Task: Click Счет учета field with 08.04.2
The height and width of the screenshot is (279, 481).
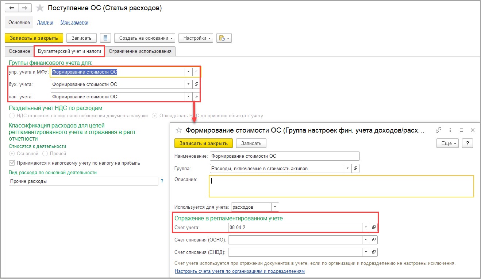Action: 295,227
